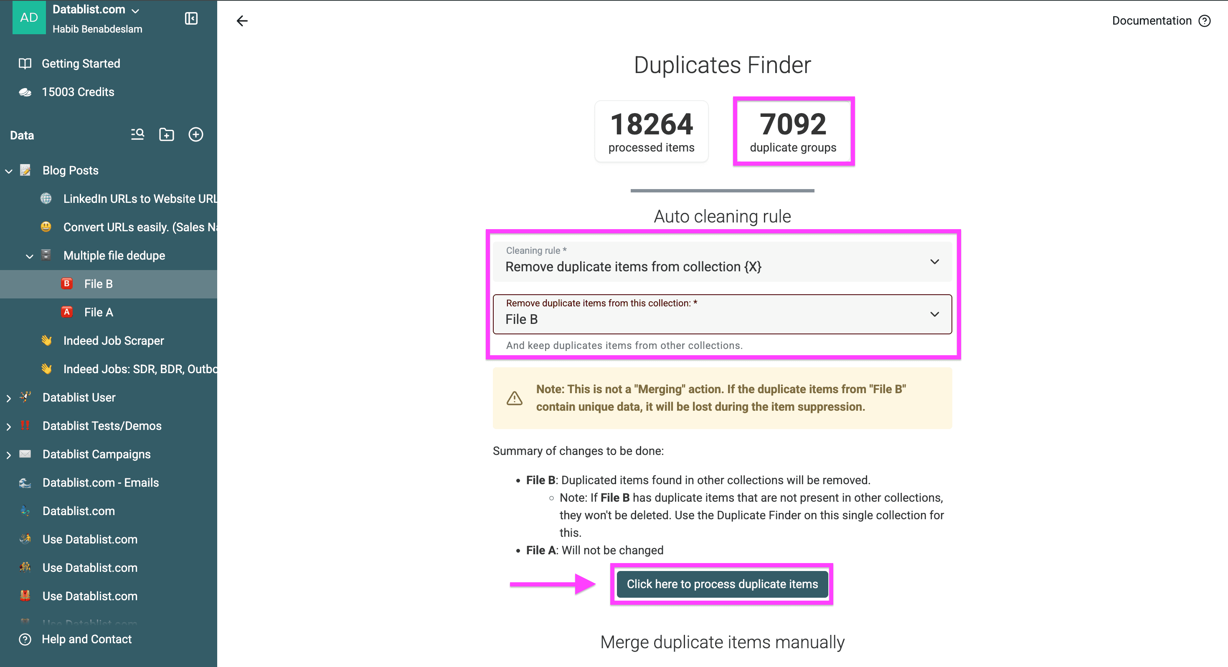Screen dimensions: 1228x667
Task: Select File A in the sidebar
Action: [98, 312]
